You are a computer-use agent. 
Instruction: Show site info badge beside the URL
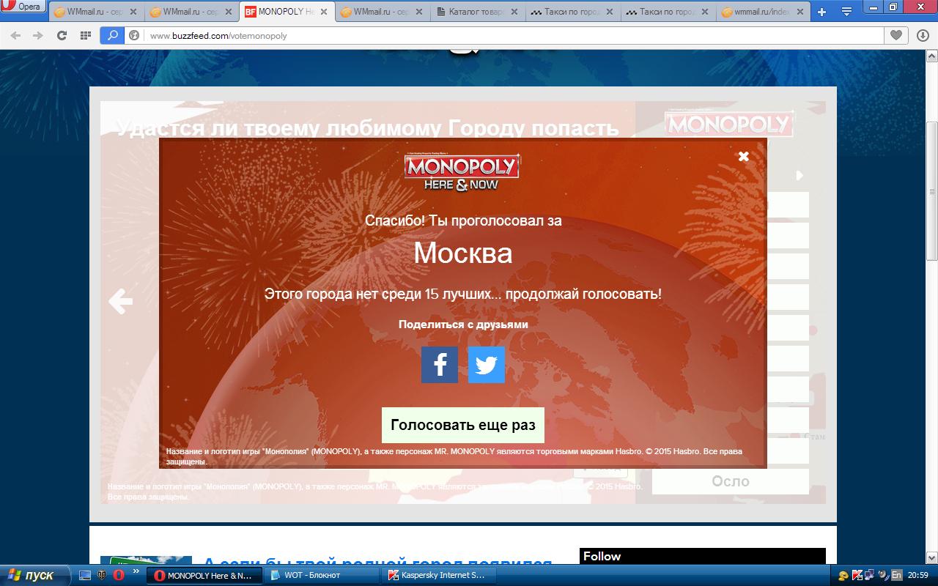[134, 35]
